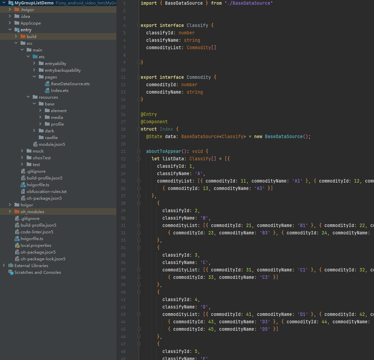Click the oh-package-lock.json5 file icon

[x=17, y=259]
